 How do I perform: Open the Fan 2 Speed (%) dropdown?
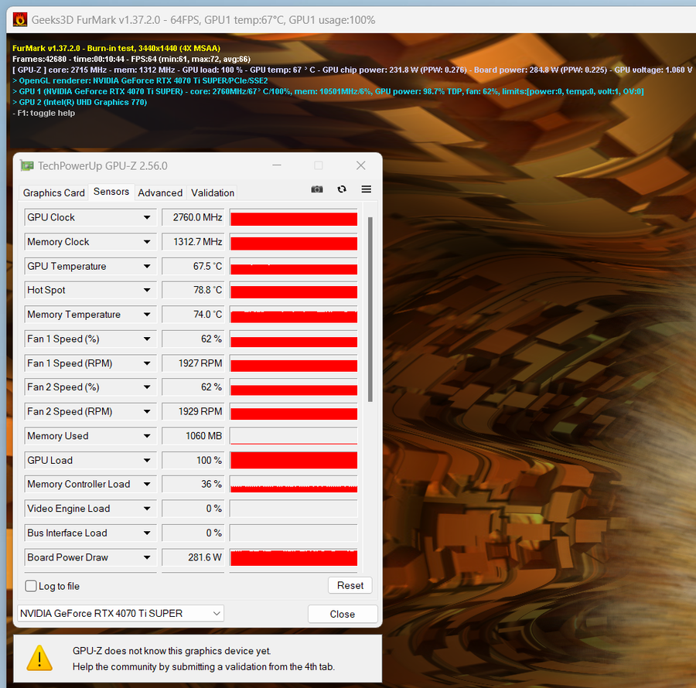[x=147, y=387]
